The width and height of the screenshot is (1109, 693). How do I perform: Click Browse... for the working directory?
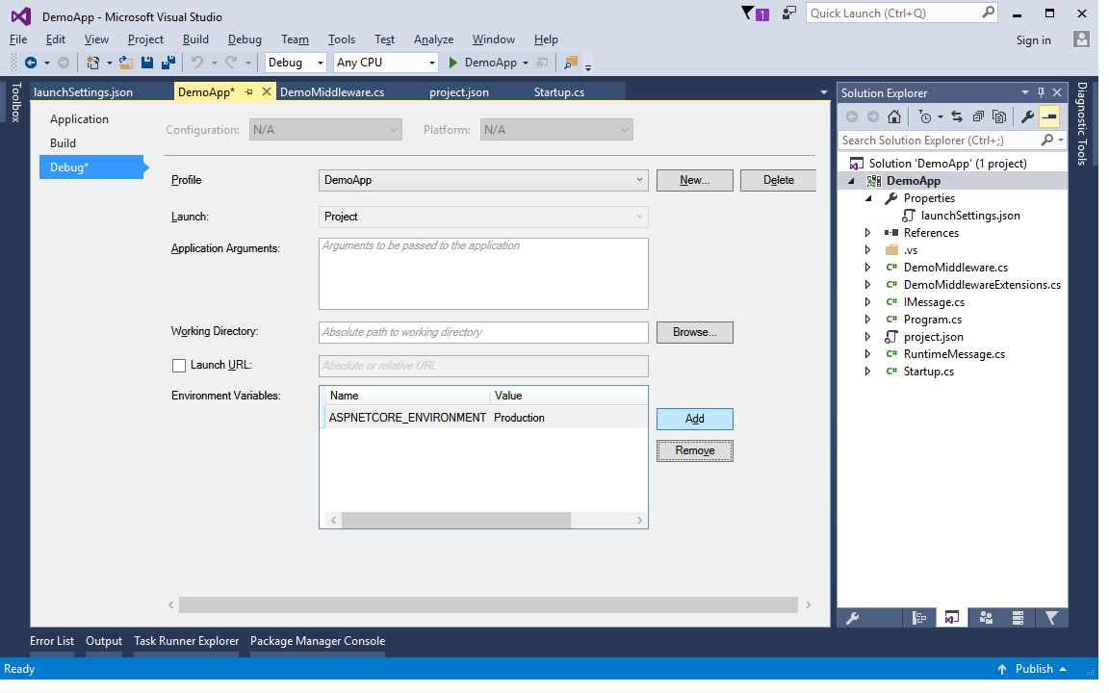694,332
